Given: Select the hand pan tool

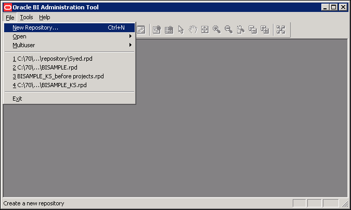Looking at the screenshot, I should 193,30.
